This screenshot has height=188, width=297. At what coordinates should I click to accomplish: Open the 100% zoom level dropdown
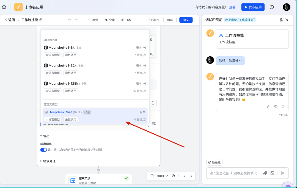click(x=162, y=176)
